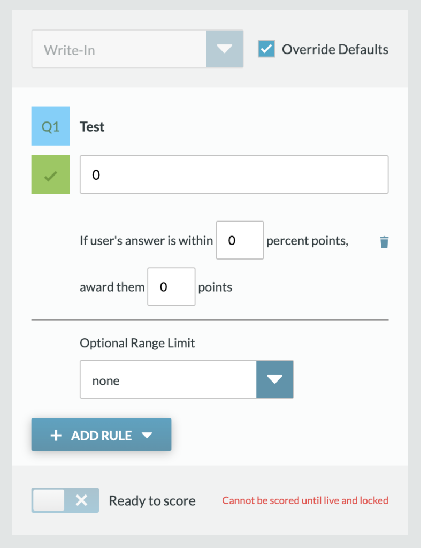Delete the rule with the trash icon
Screen dimensions: 421x548
384,242
